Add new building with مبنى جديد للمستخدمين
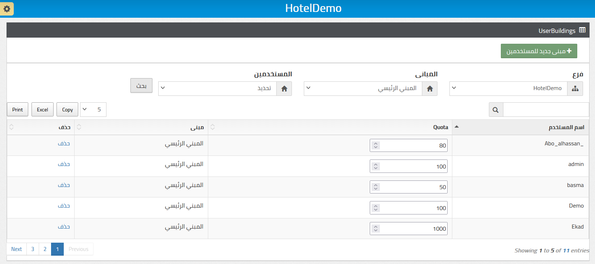The height and width of the screenshot is (264, 595). (x=539, y=51)
